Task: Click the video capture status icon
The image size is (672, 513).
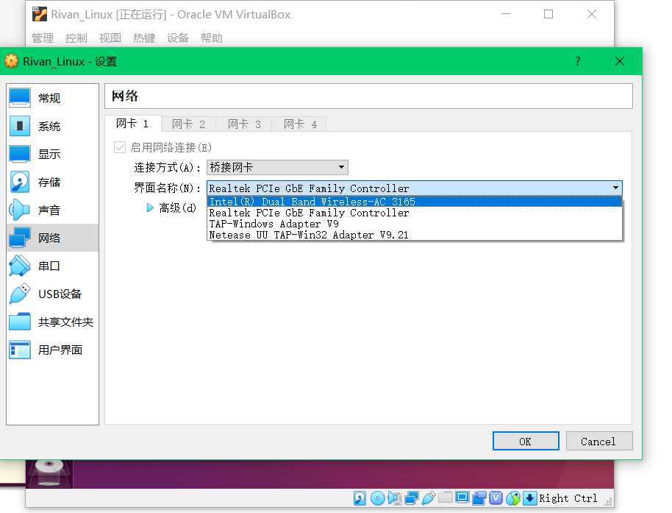Action: pyautogui.click(x=479, y=498)
